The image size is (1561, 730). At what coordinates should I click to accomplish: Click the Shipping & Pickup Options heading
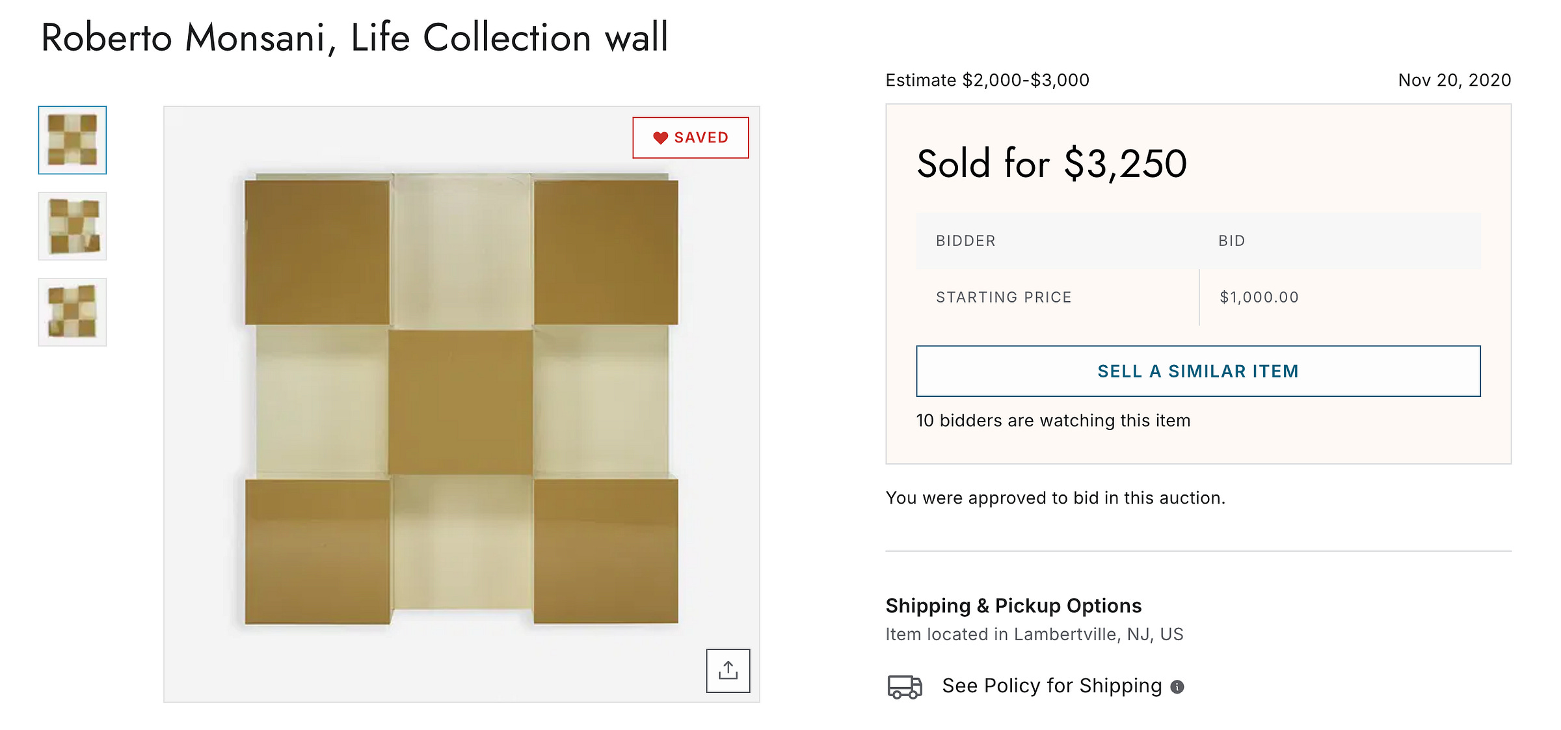1013,606
